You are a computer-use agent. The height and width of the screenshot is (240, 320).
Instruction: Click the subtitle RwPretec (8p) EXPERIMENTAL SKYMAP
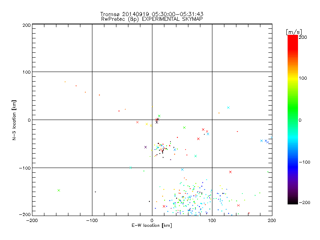152,19
